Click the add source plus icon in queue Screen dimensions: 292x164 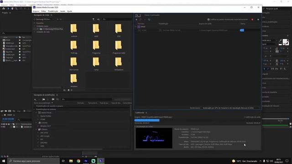click(136, 20)
